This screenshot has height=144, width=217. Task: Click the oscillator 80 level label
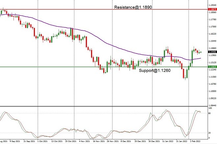[x=209, y=113]
